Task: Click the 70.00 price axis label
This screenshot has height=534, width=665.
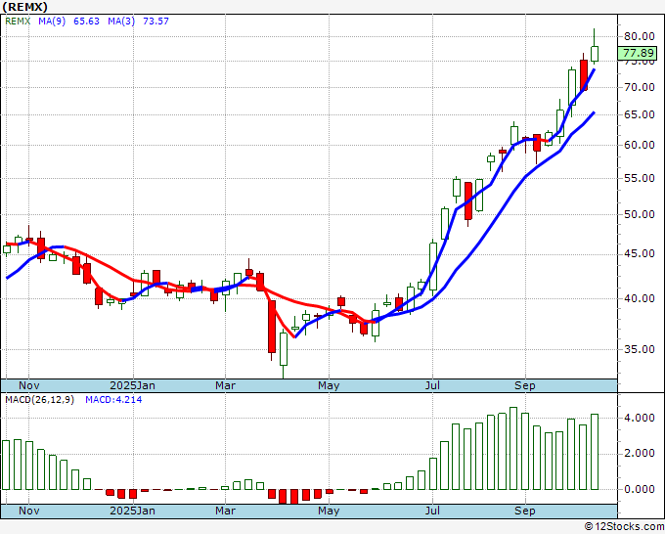Action: 640,87
